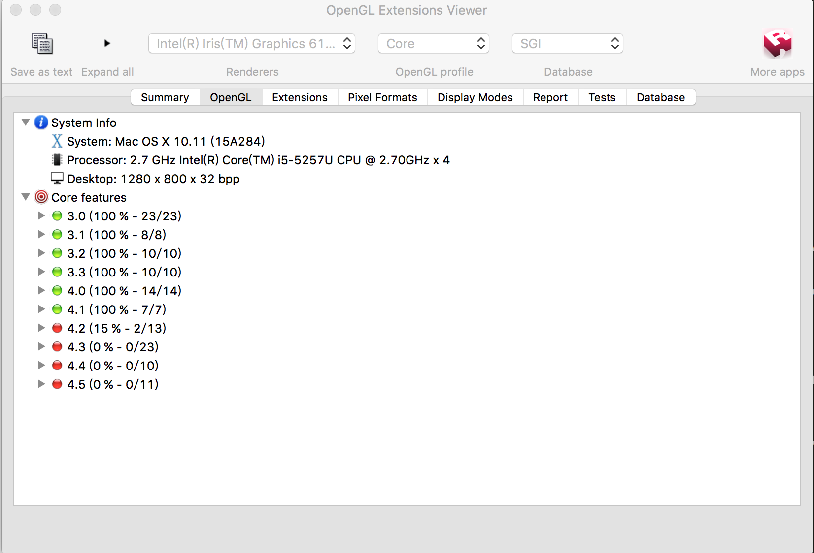Click the Processor chip icon
This screenshot has height=553, width=814.
click(x=57, y=160)
